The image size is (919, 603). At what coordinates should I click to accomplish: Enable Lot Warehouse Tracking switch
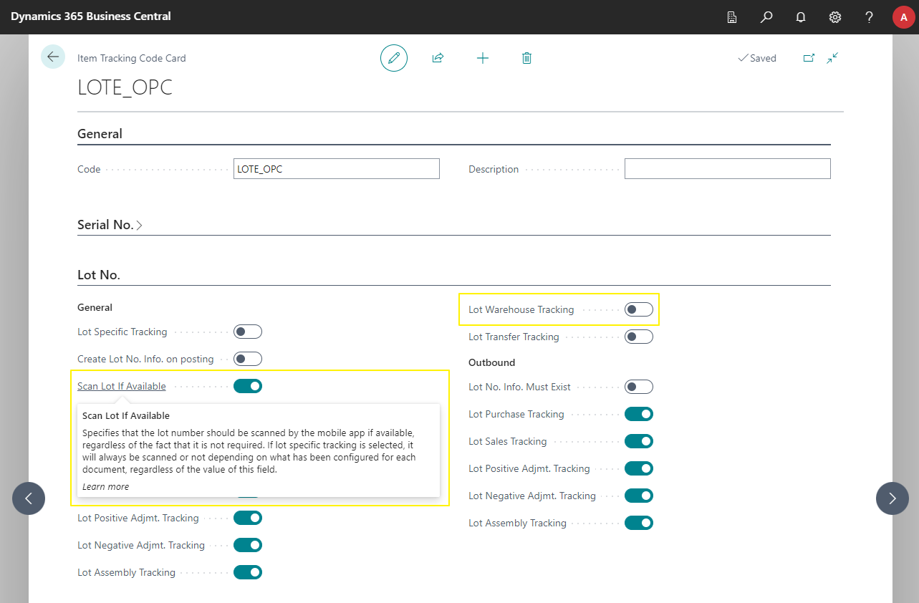click(x=639, y=309)
